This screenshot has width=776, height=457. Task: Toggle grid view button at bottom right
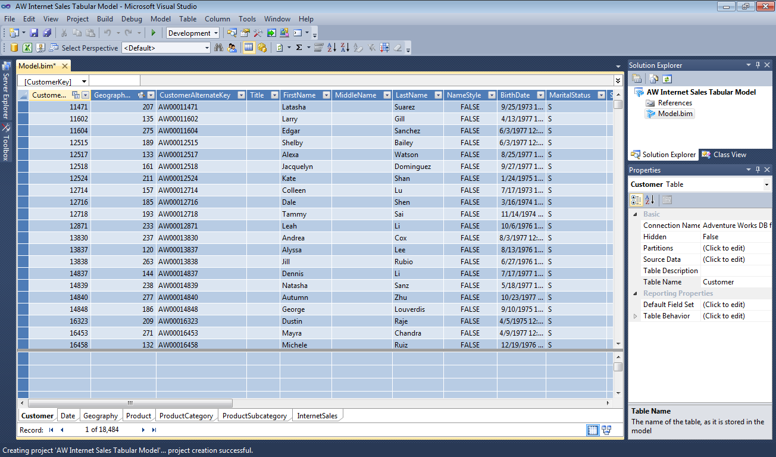point(593,430)
